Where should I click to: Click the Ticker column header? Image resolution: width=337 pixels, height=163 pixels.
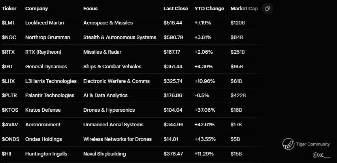pyautogui.click(x=9, y=9)
